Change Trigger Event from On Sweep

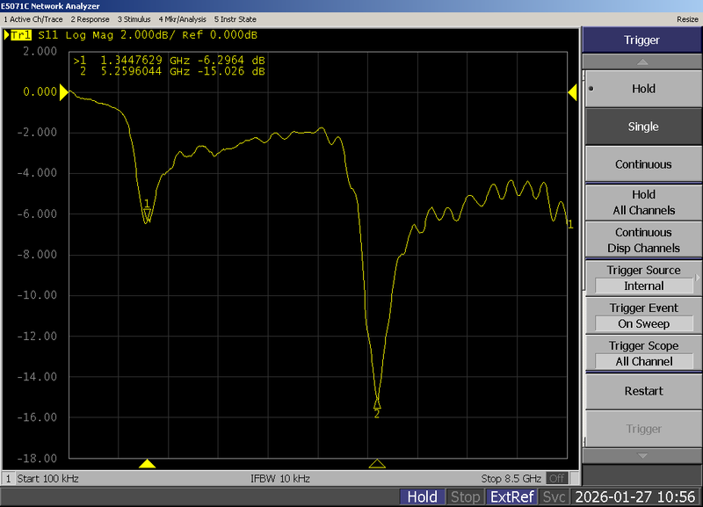(642, 323)
